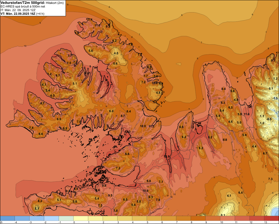Image resolution: width=279 pixels, height=224 pixels.
Task: Click the 10.6 temperature value
Action: (143, 126)
